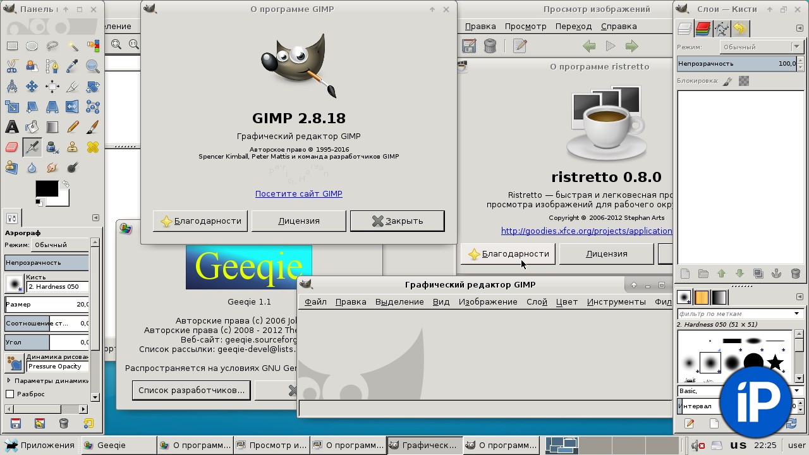Viewport: 809px width, 455px height.
Task: Switch to the Channels tab
Action: coord(703,28)
